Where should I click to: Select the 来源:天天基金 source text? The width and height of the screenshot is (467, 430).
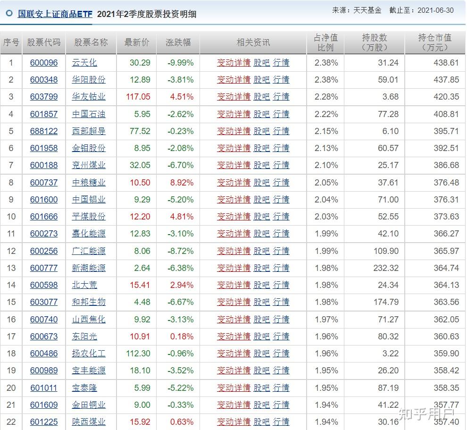tap(357, 10)
